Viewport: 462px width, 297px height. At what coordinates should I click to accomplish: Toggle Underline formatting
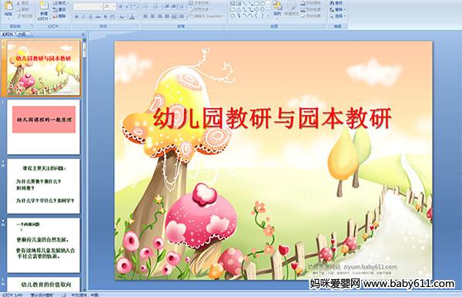coord(90,17)
